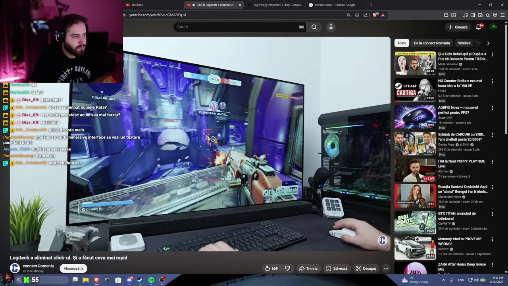Click the YouTube search magnifier button
508x286 pixels.
[314, 27]
